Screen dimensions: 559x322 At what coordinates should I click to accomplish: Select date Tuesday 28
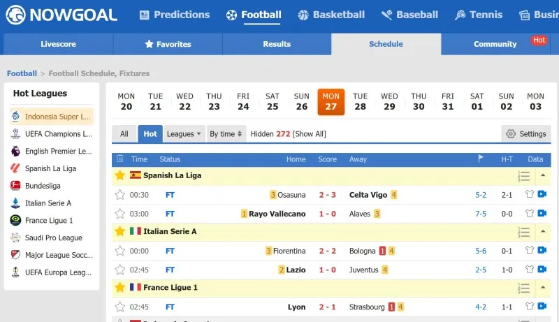(360, 102)
